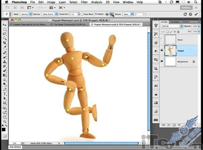Open the Adjustments panel icon in dock
The image size is (203, 150).
[156, 51]
